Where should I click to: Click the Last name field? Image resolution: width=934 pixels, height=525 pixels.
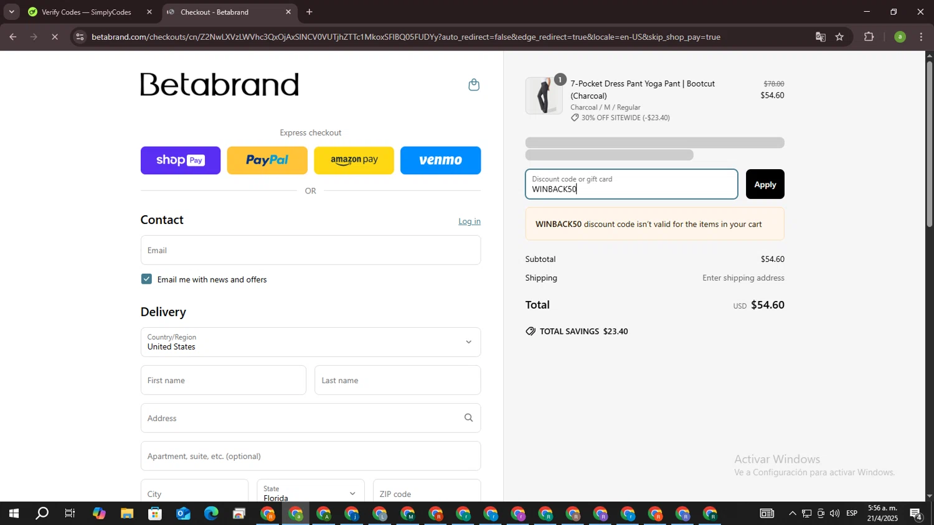398,380
